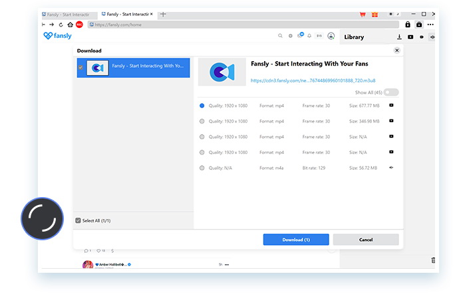Click the highlighted lock icon next to the menu
The height and width of the screenshot is (298, 455).
(419, 25)
